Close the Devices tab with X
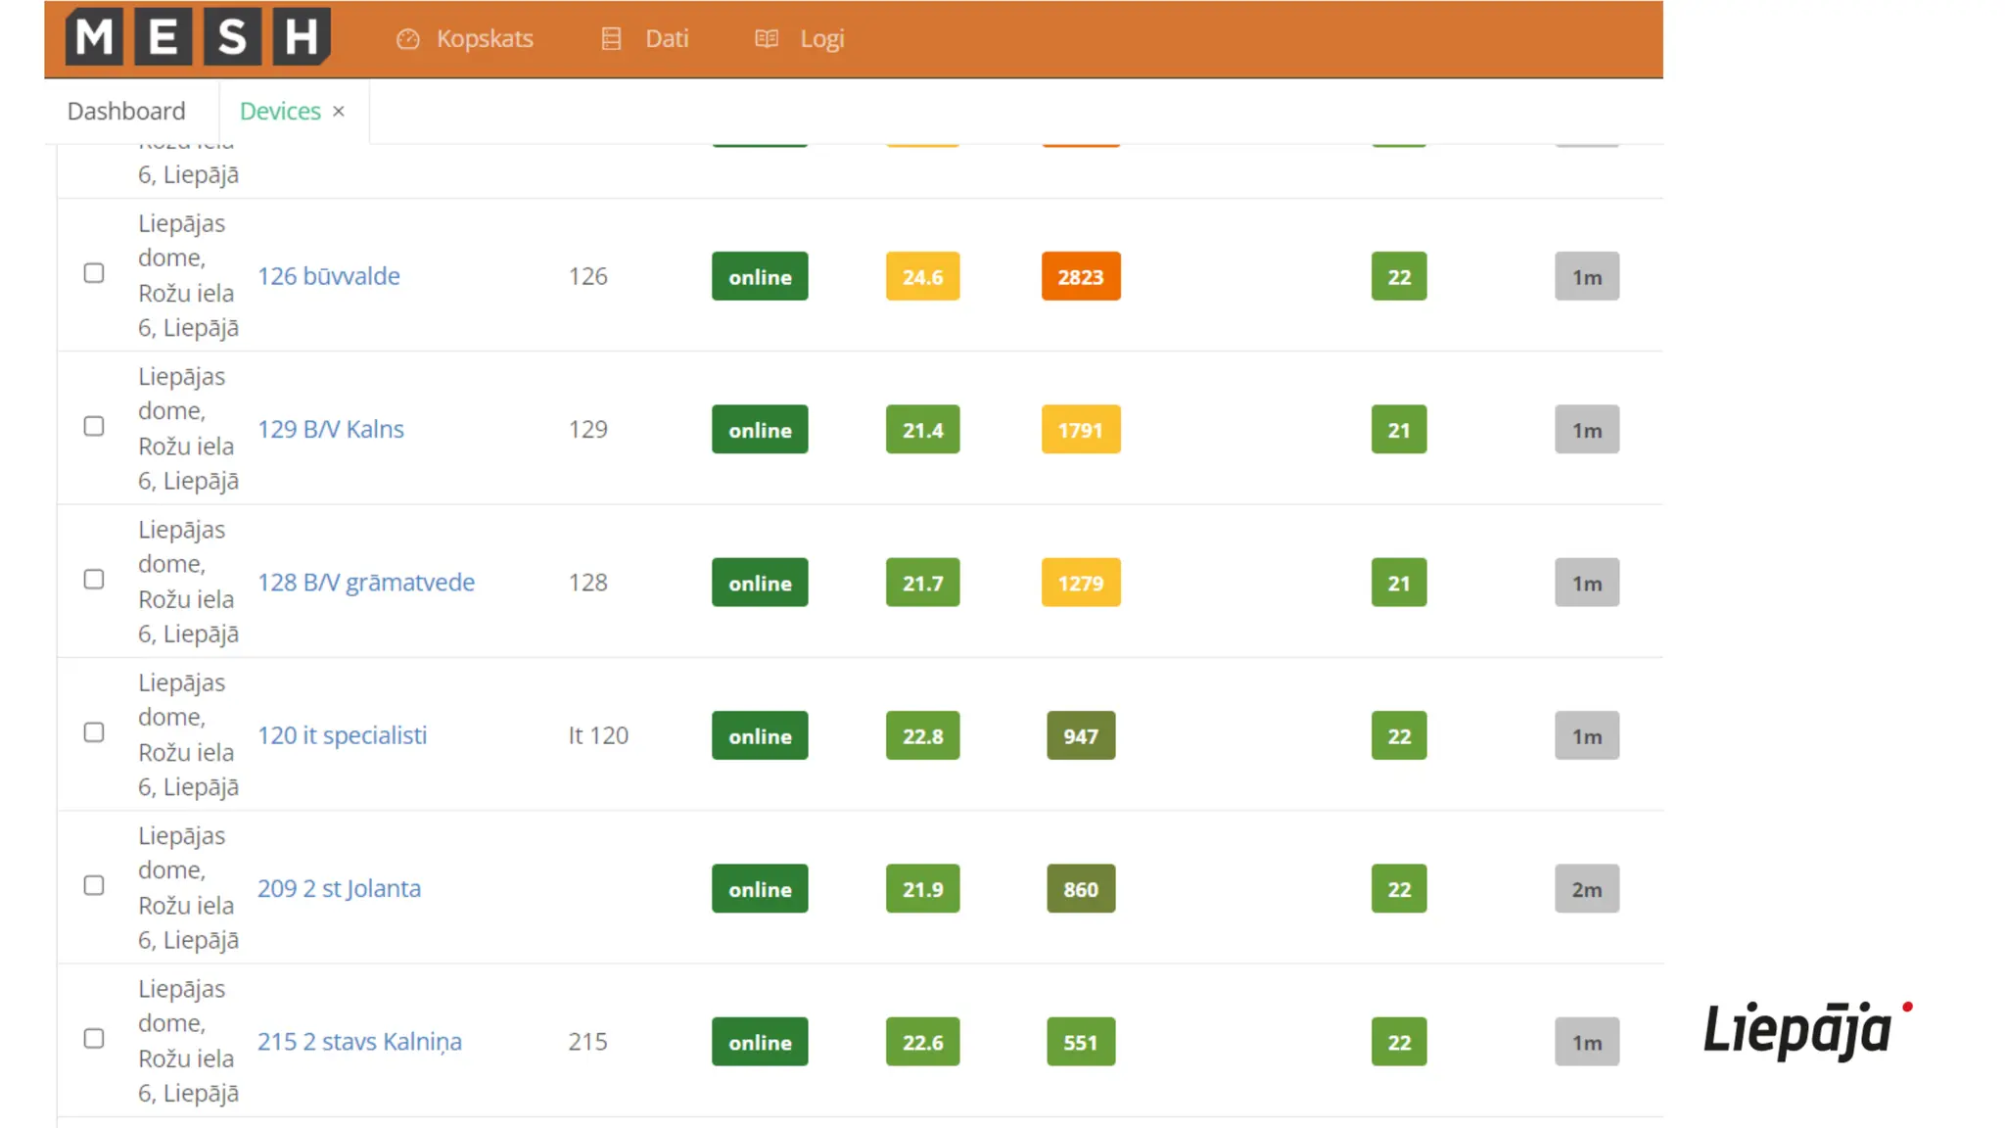 (339, 112)
